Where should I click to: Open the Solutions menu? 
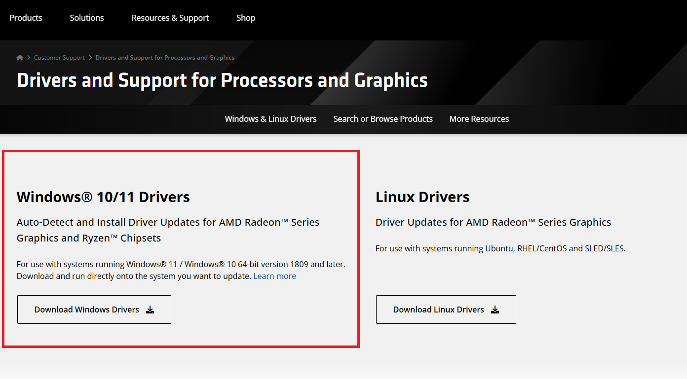click(87, 18)
